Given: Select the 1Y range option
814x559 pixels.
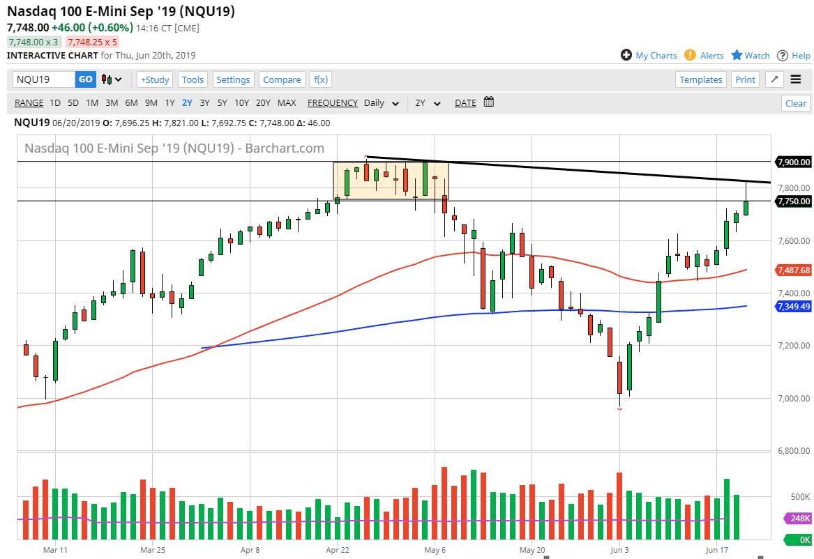Looking at the screenshot, I should pyautogui.click(x=169, y=103).
